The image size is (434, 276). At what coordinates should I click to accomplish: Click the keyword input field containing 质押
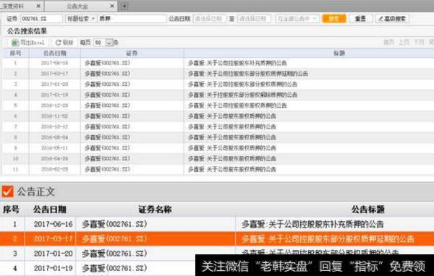click(x=131, y=19)
